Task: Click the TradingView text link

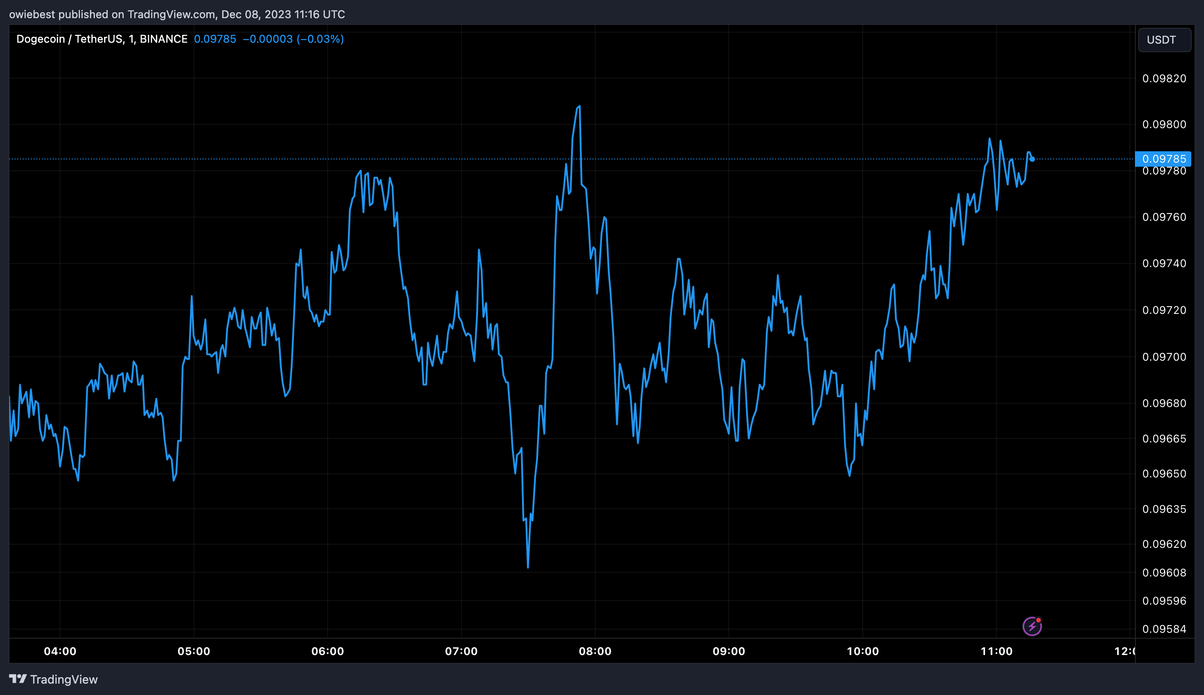Action: (x=64, y=679)
